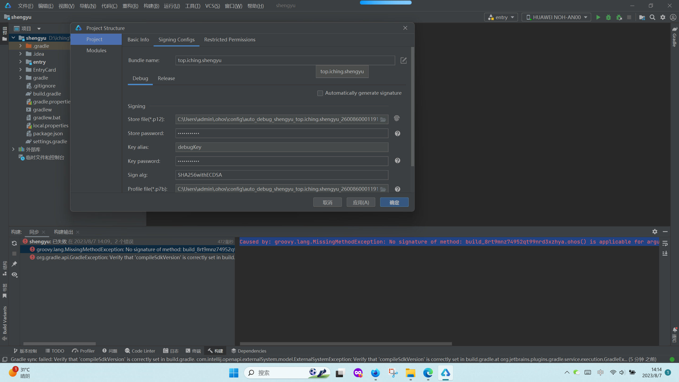This screenshot has height=382, width=679.
Task: Open the Code Linter tool window
Action: click(140, 351)
